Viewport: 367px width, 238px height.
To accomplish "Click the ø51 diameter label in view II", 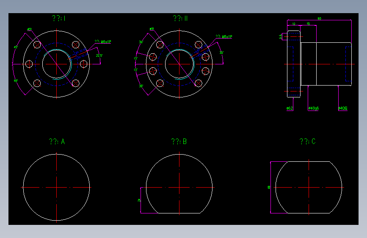I will pyautogui.click(x=152, y=29).
